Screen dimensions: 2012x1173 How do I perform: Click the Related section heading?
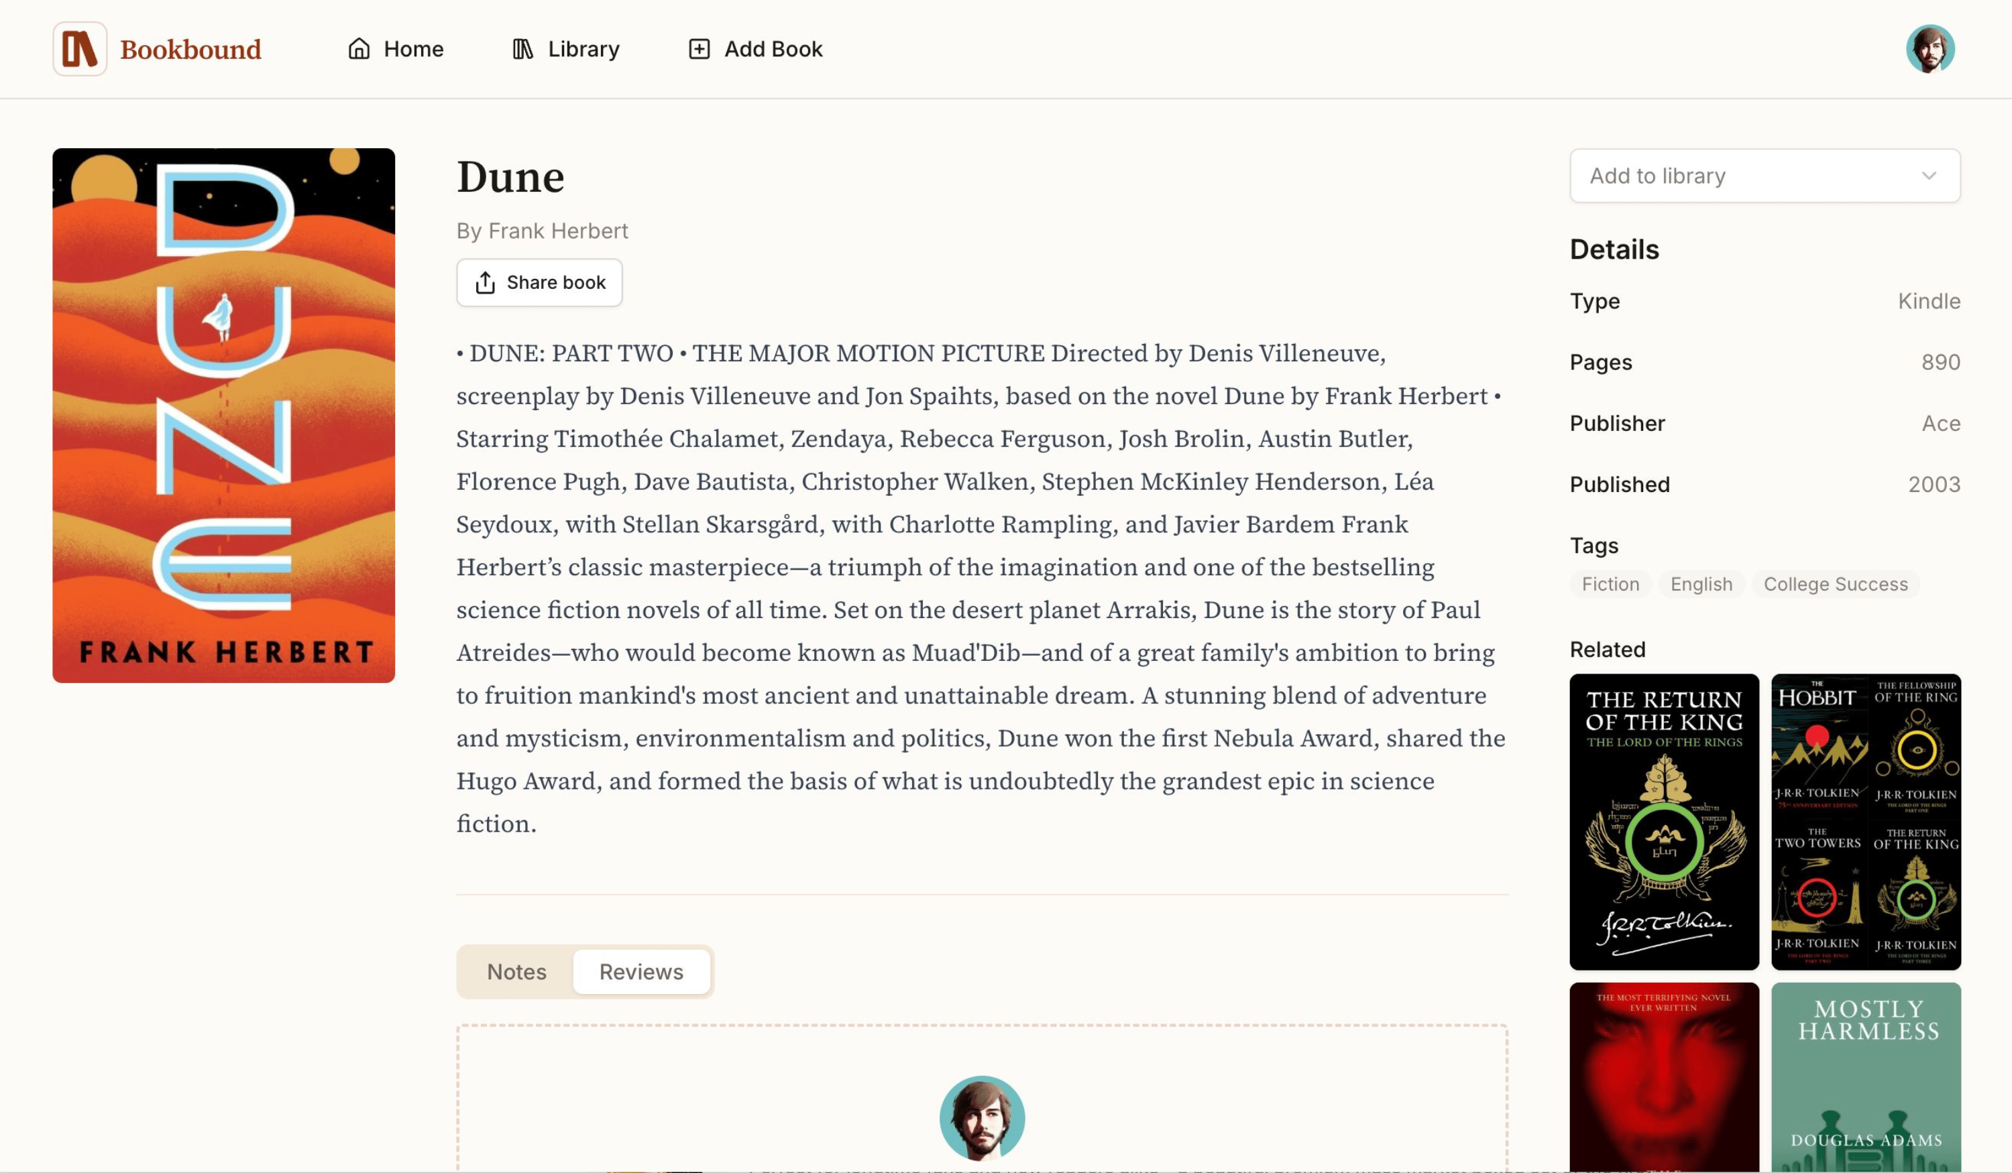click(1607, 650)
